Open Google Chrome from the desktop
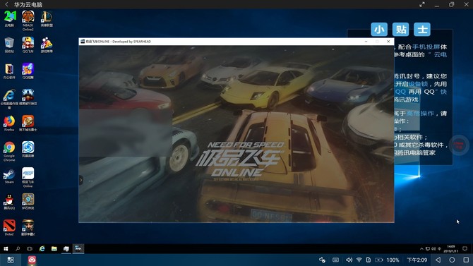The height and width of the screenshot is (266, 473). pos(9,152)
